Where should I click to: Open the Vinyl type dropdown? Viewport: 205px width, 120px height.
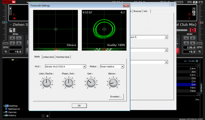pyautogui.click(x=84, y=67)
